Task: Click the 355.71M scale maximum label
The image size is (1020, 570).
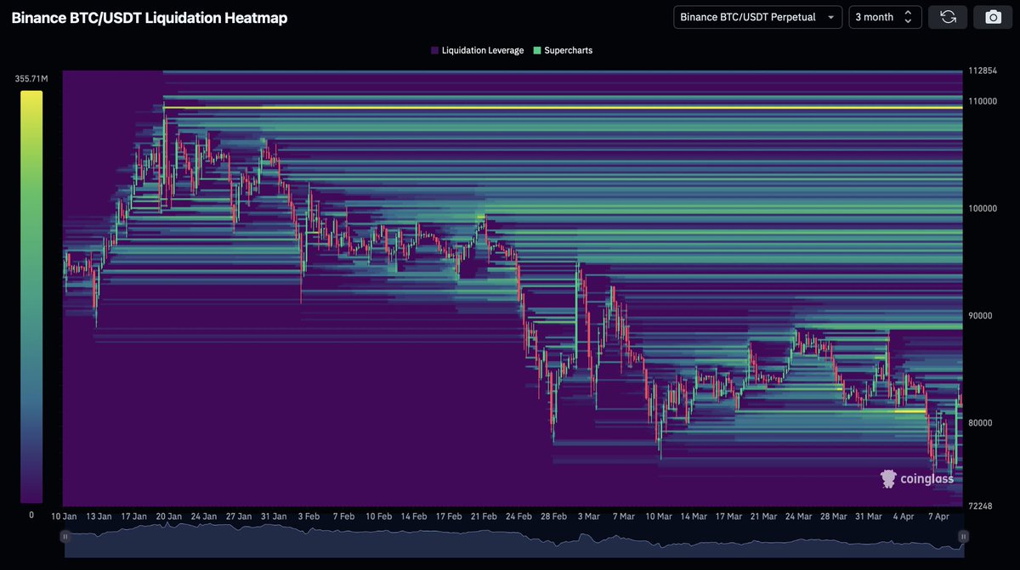Action: coord(32,79)
